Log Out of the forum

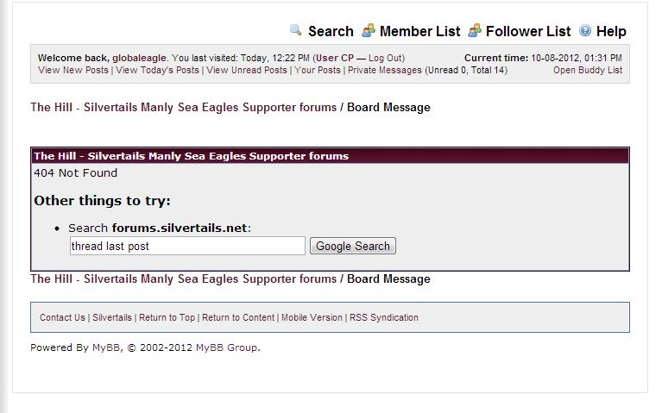click(385, 58)
